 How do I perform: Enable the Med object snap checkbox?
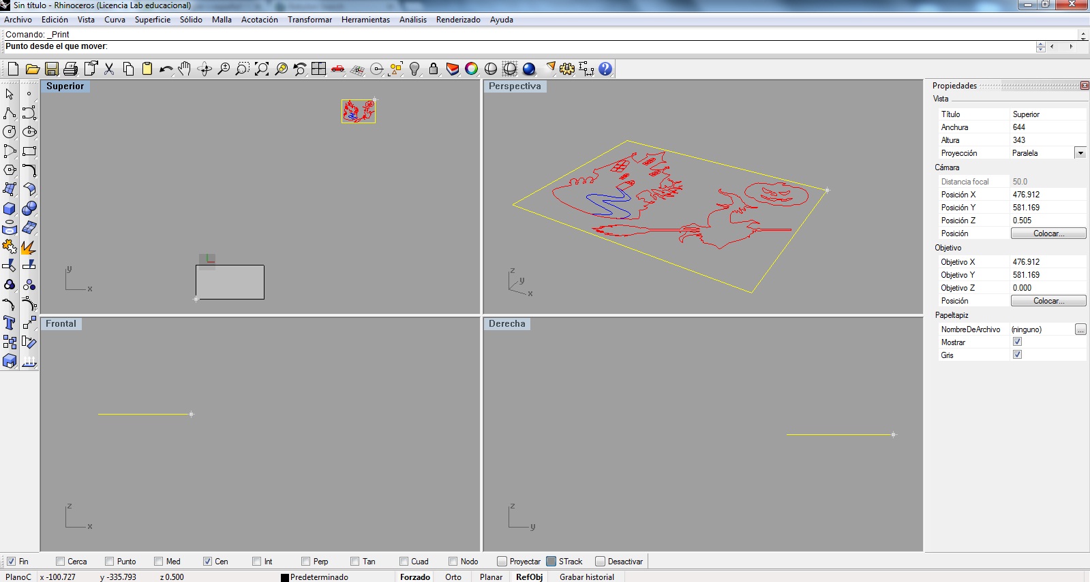[x=158, y=562]
